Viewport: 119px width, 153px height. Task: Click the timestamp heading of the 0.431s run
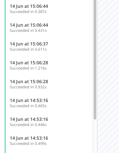pyautogui.click(x=29, y=25)
